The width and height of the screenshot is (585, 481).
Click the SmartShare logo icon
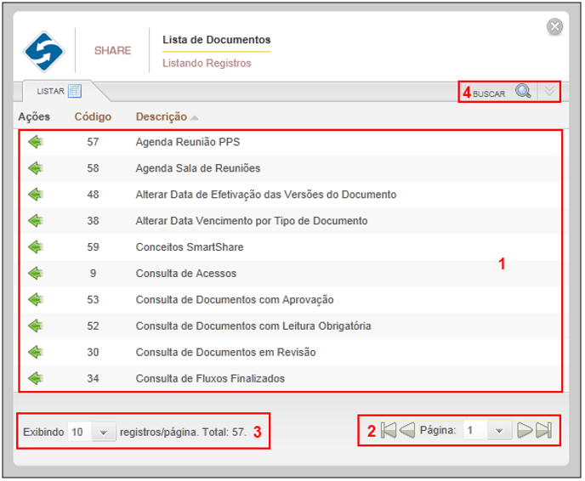(x=44, y=51)
